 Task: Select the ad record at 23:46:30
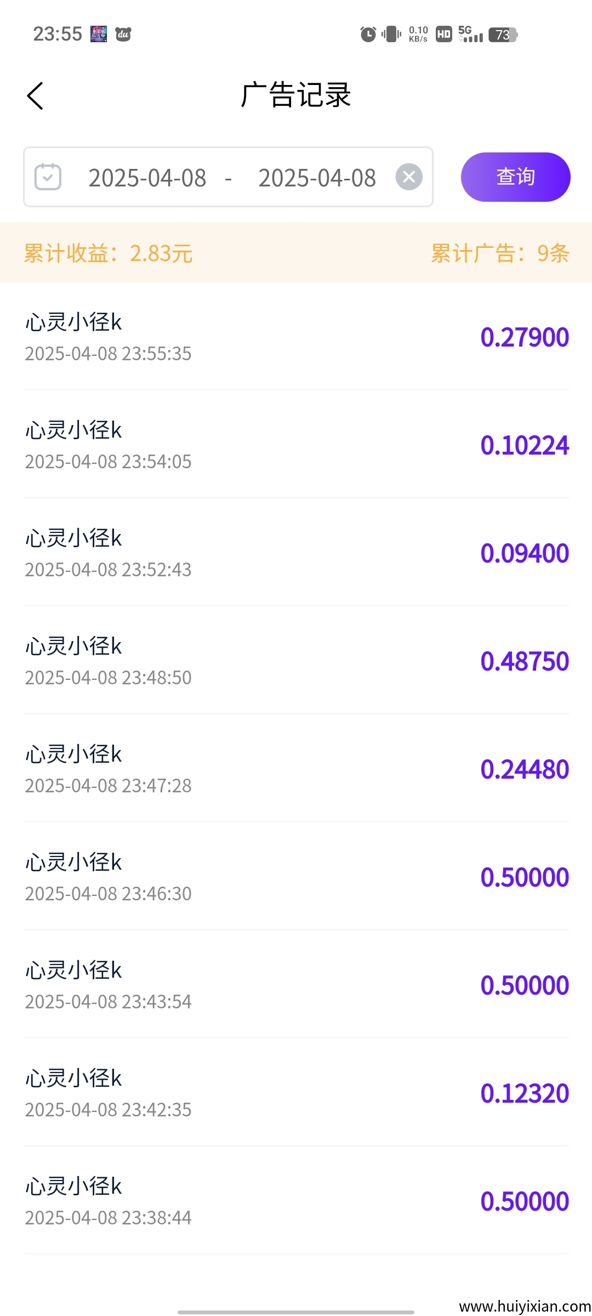click(x=296, y=877)
